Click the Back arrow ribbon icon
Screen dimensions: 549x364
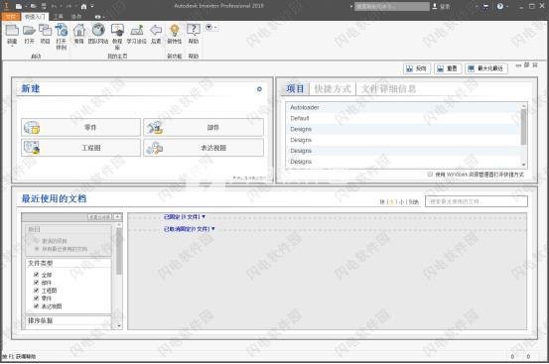pyautogui.click(x=156, y=30)
